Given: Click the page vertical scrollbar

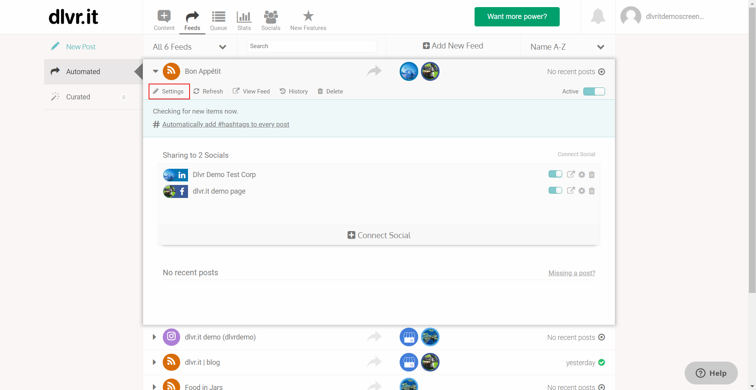Looking at the screenshot, I should pyautogui.click(x=752, y=150).
